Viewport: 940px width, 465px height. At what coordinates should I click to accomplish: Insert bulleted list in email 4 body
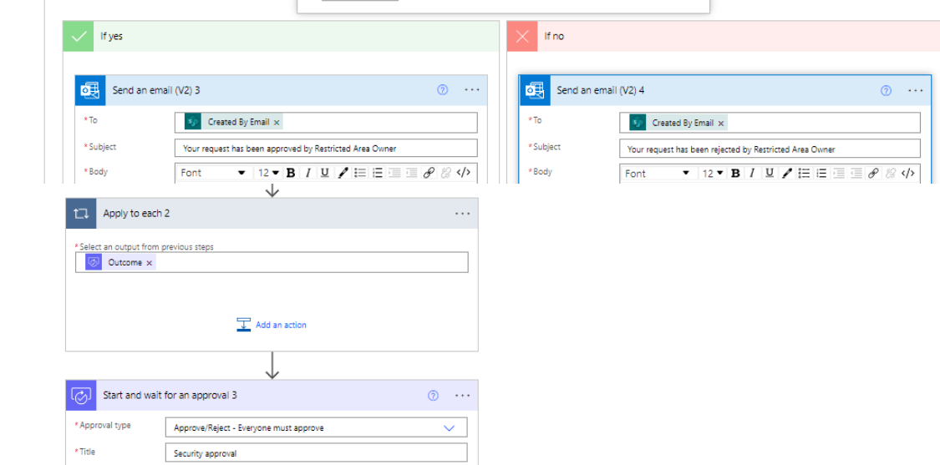804,173
